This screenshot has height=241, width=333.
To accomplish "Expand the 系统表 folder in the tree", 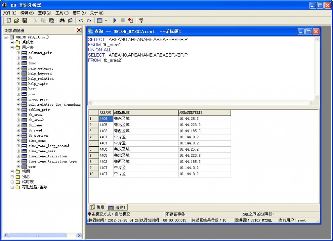I will tap(12, 42).
